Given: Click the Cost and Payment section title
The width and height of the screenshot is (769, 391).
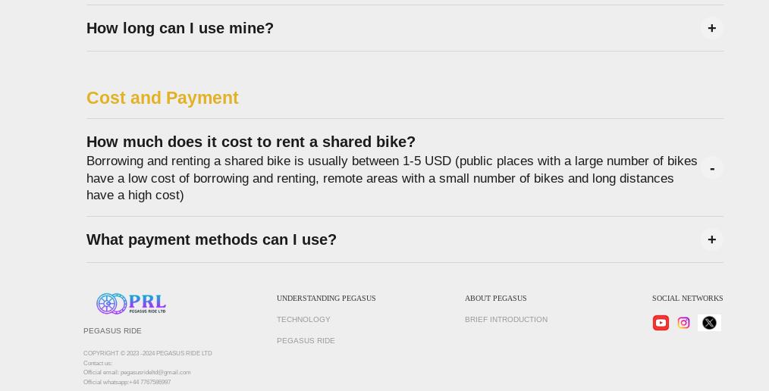Looking at the screenshot, I should (162, 98).
